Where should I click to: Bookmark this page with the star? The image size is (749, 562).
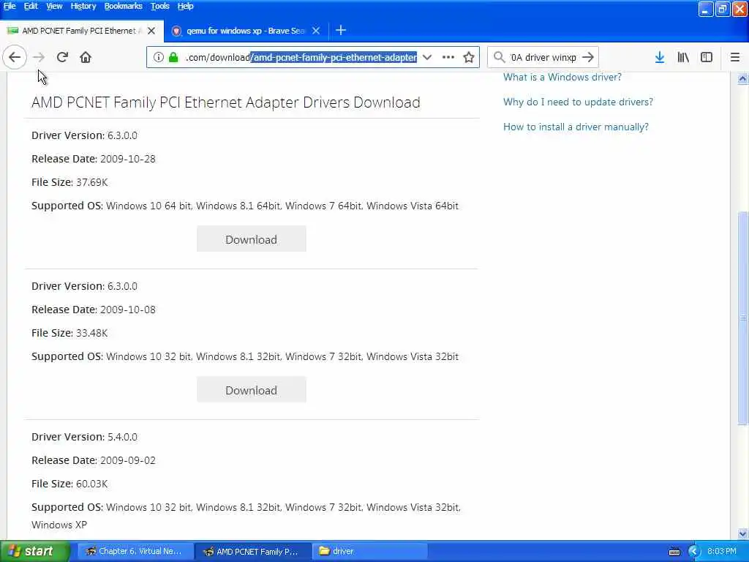[469, 57]
